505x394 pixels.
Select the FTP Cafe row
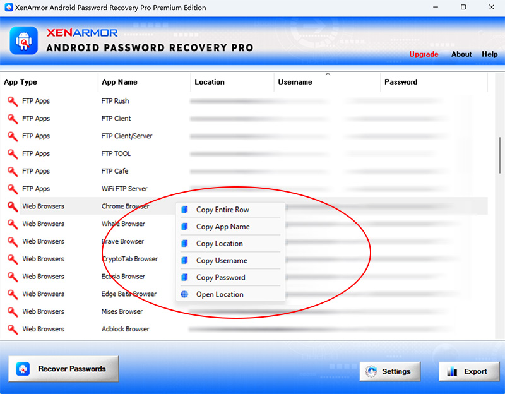tap(244, 171)
